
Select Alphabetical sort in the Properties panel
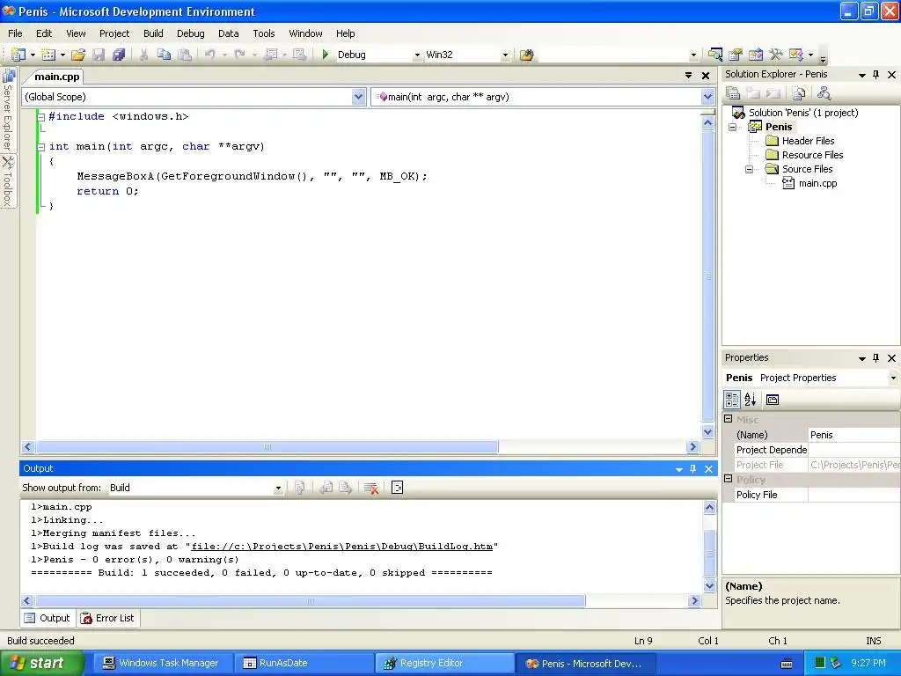[x=751, y=399]
